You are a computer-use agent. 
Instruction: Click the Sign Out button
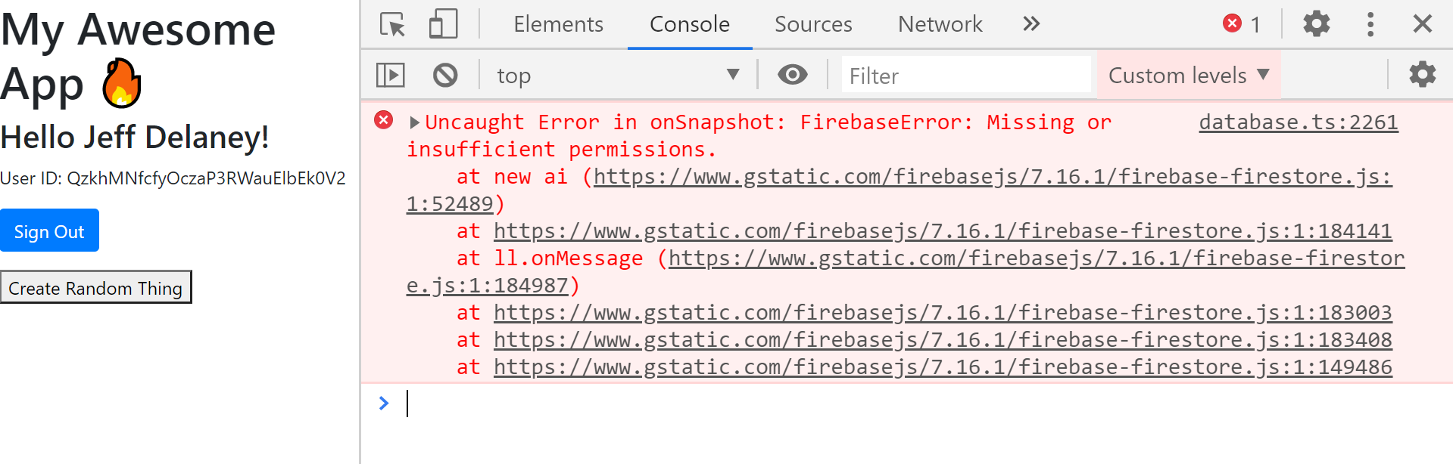49,230
